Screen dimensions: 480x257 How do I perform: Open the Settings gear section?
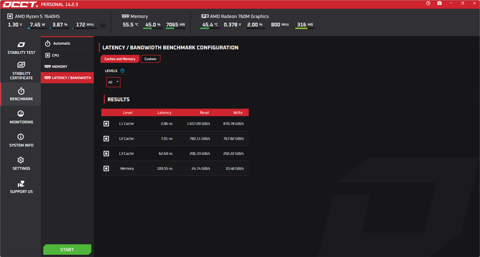click(x=21, y=164)
